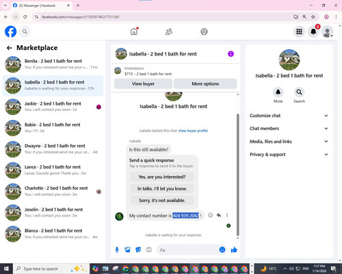
Task: Open the taskbar volume control
Action: [x=291, y=269]
